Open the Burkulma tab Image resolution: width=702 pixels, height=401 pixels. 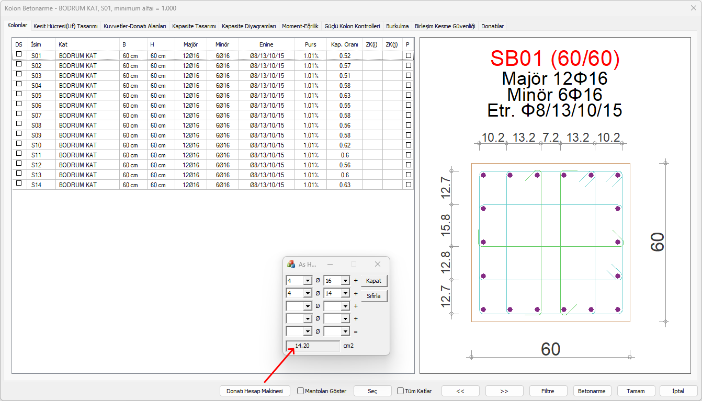[397, 26]
